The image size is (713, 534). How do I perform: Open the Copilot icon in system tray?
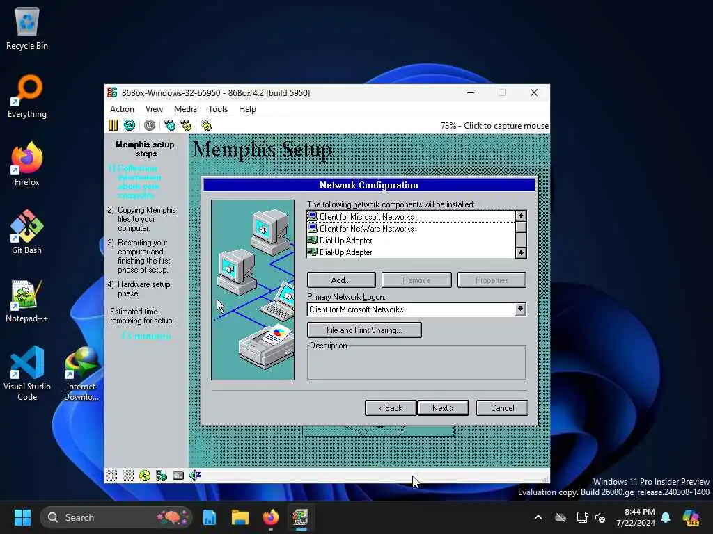(691, 517)
